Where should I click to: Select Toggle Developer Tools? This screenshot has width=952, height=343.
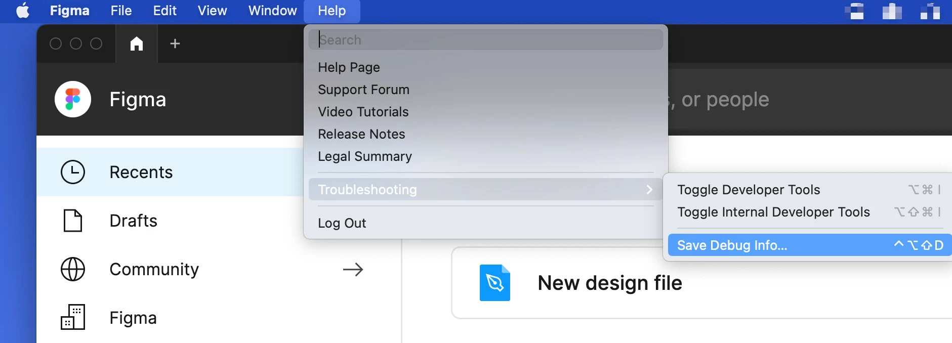810,190
